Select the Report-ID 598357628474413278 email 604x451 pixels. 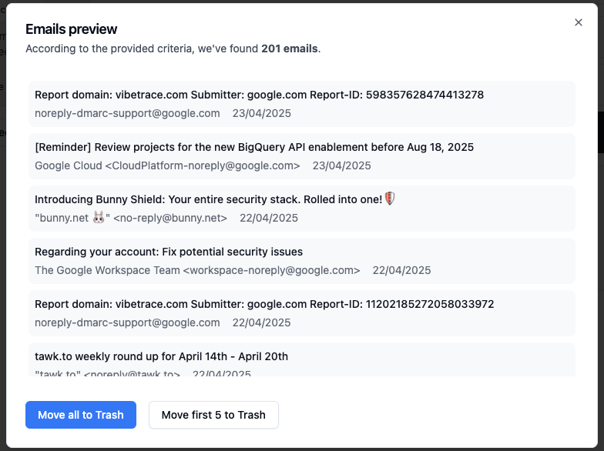(302, 104)
